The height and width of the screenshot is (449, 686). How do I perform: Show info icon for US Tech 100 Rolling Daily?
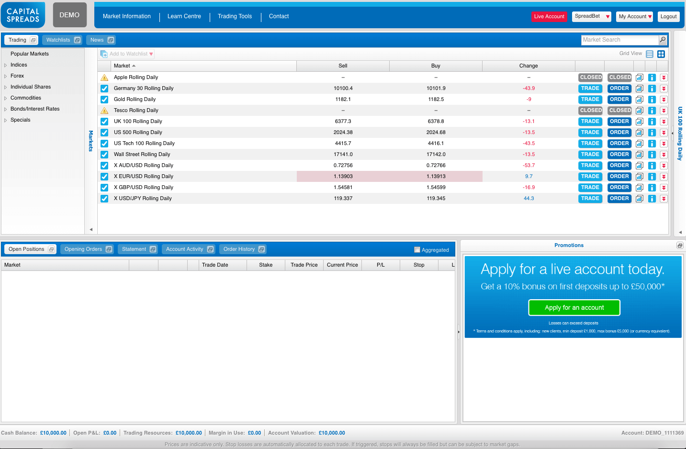click(652, 144)
